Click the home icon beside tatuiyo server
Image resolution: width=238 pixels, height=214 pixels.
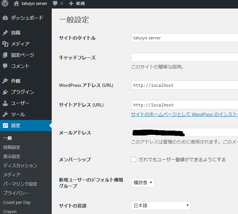pyautogui.click(x=16, y=3)
